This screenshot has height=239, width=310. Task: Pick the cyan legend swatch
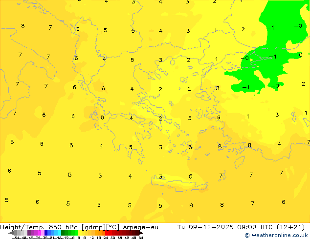point(59,233)
